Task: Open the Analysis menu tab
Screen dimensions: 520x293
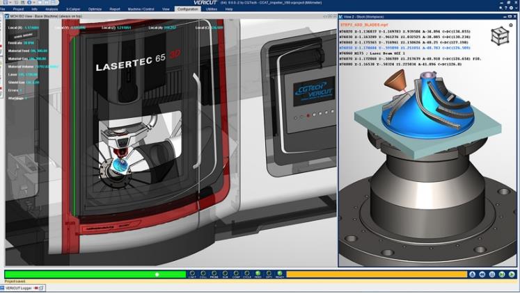Action: pyautogui.click(x=52, y=9)
